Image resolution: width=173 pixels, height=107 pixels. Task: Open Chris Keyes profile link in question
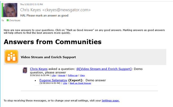click(39, 69)
